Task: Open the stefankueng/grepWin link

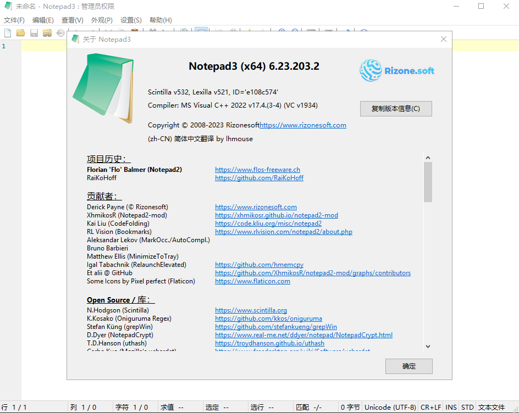Action: pos(276,327)
